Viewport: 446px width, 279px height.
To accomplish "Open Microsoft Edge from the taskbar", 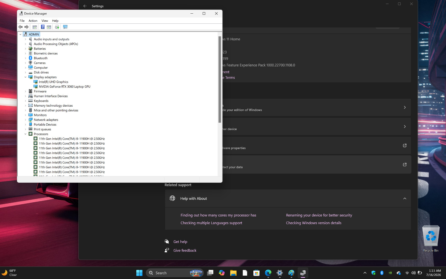I will tap(268, 273).
